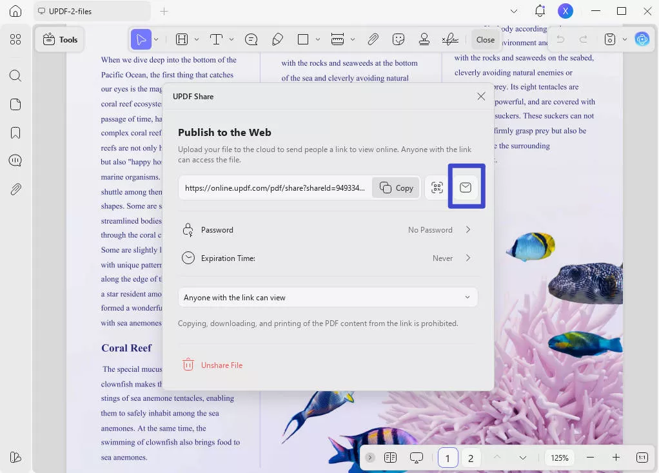Open the Sticker tool
The height and width of the screenshot is (473, 659).
398,39
